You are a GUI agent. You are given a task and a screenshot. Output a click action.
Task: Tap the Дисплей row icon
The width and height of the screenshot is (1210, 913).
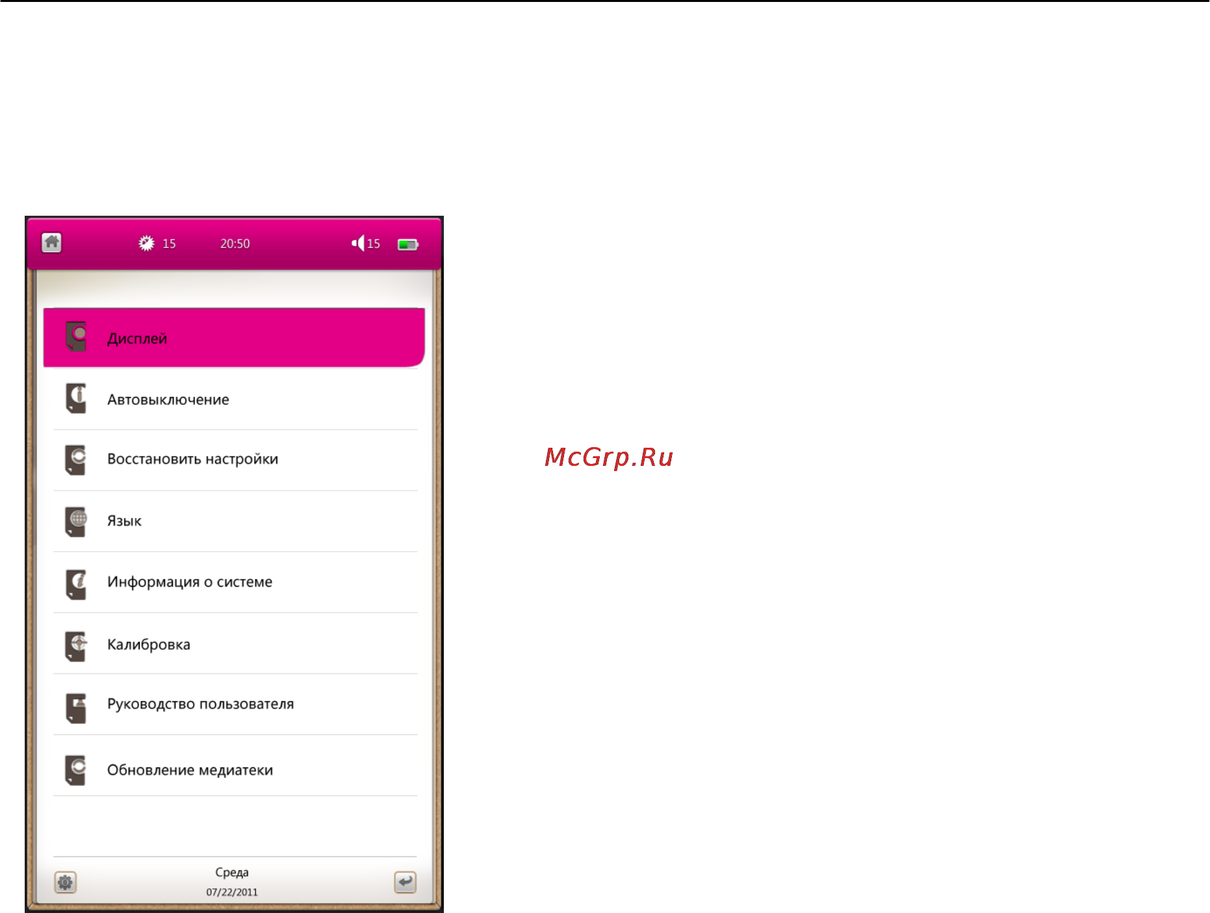click(76, 337)
